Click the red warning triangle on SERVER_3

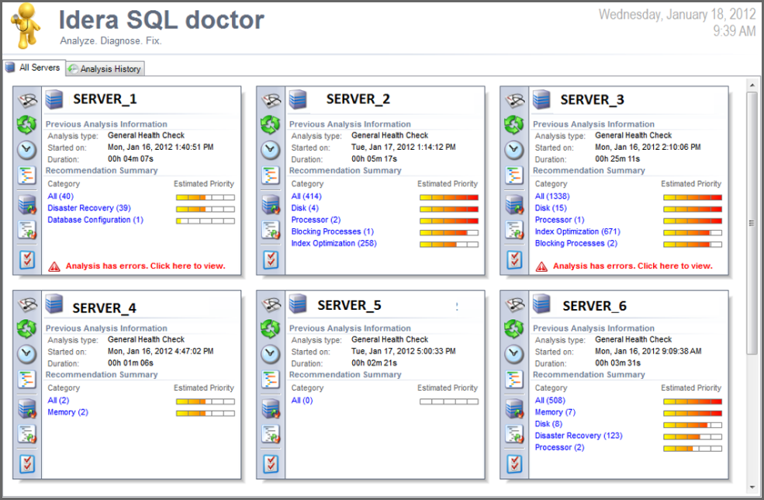[x=541, y=266]
